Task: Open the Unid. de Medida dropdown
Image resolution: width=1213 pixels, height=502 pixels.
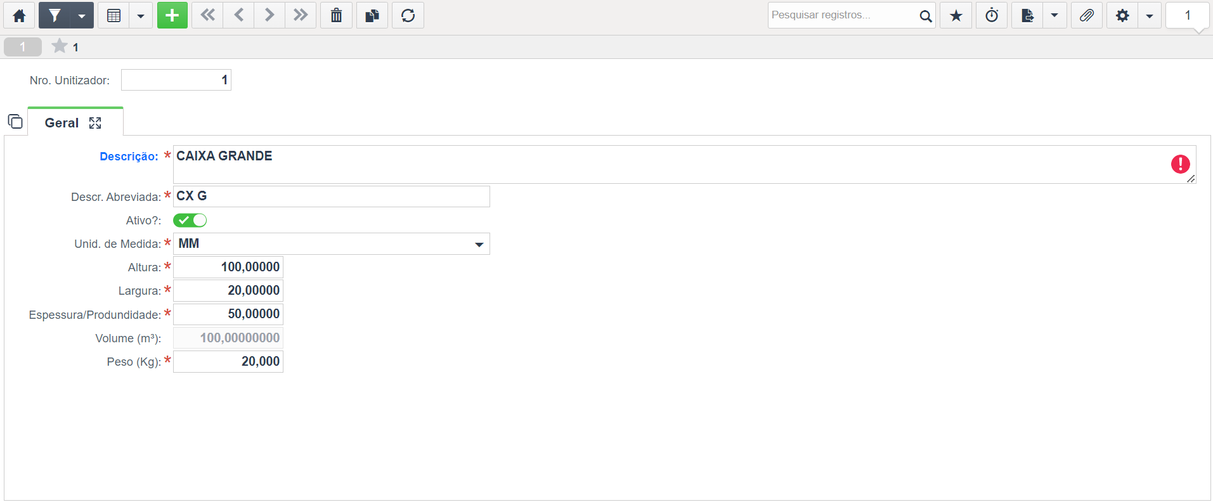Action: click(332, 244)
